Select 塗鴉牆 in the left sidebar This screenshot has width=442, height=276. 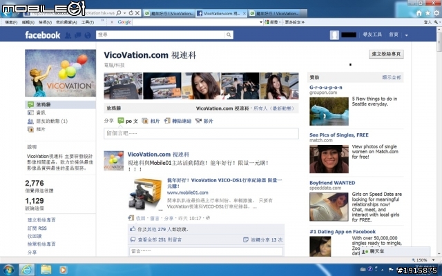(x=60, y=104)
